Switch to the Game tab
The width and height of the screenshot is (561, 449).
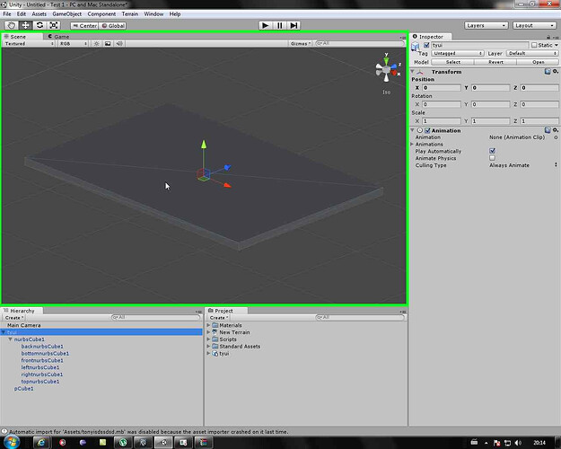[x=58, y=37]
